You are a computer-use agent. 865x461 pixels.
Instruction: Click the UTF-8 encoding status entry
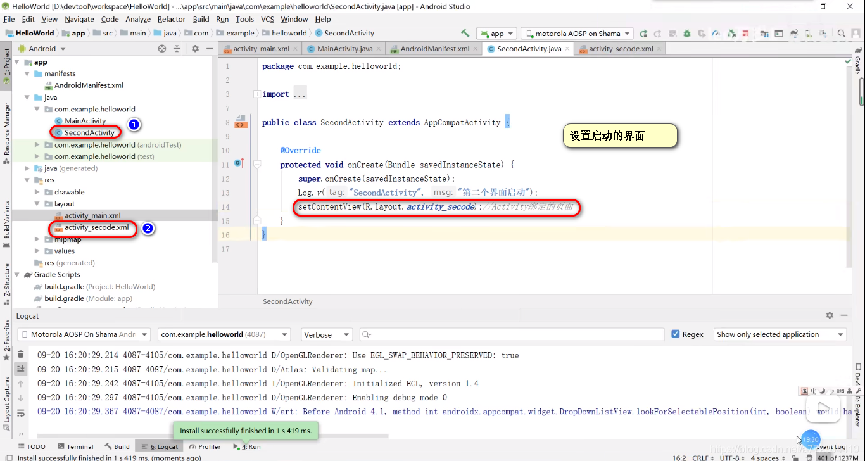(x=731, y=458)
